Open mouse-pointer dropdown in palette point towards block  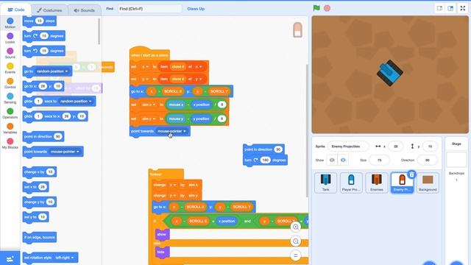coord(65,152)
